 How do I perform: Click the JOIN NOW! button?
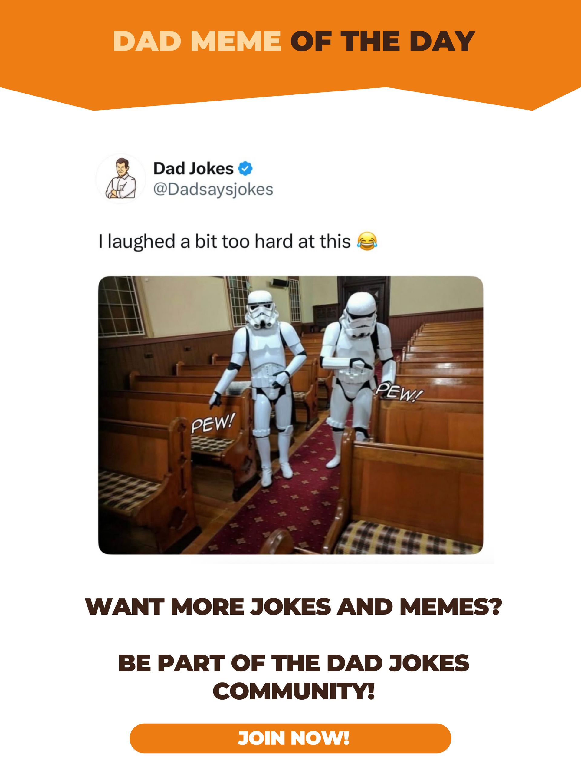tap(290, 738)
